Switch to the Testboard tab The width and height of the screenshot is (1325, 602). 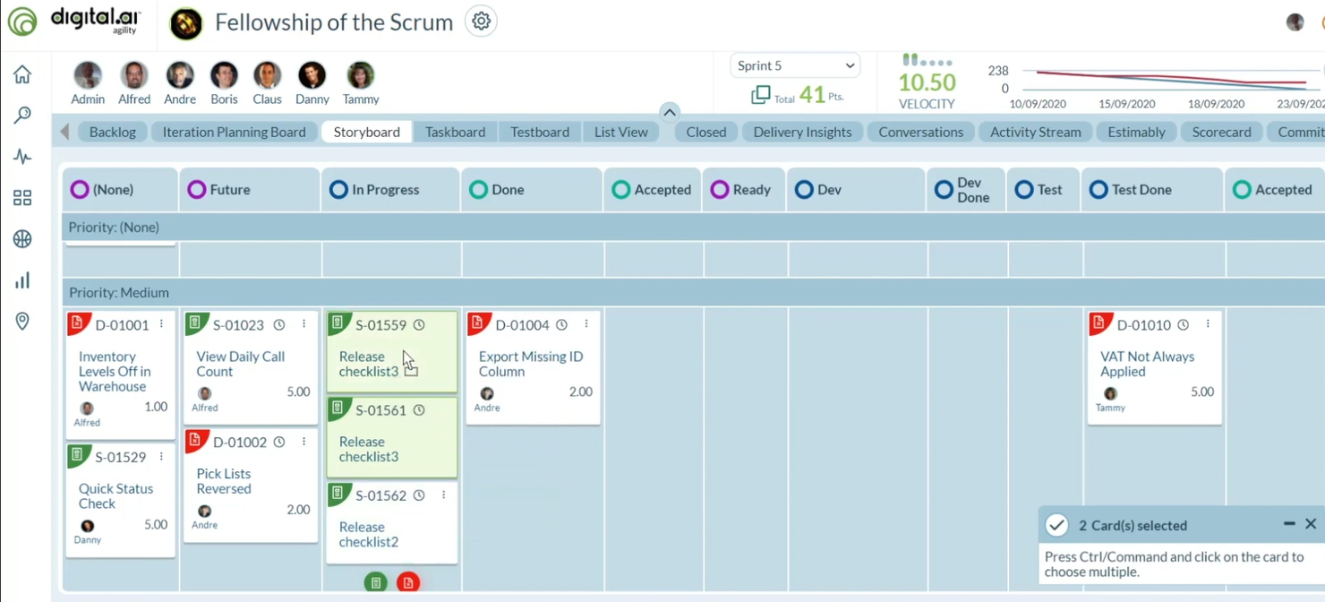540,132
